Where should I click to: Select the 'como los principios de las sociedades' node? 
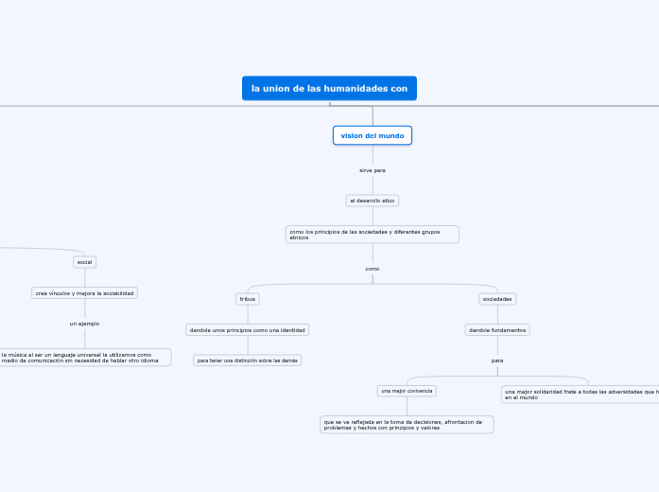(373, 235)
